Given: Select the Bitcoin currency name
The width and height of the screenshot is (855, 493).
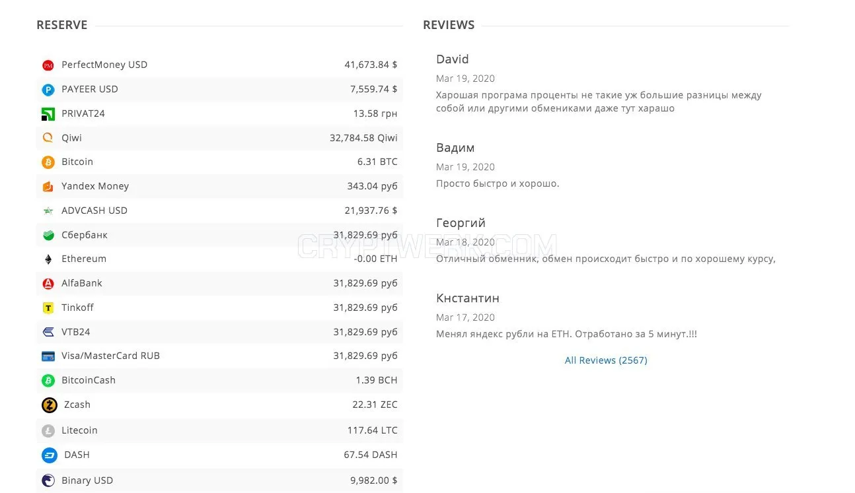Looking at the screenshot, I should (77, 162).
